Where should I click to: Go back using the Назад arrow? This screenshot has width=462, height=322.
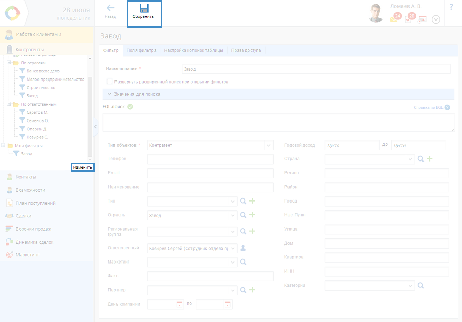(110, 9)
